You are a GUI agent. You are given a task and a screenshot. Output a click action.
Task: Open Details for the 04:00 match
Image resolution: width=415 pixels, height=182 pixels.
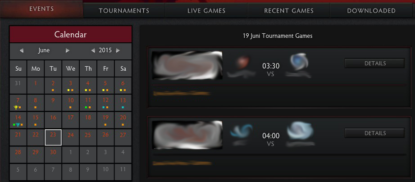pos(375,133)
